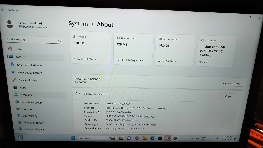
Task: Open File Explorer from the taskbar
Action: point(145,138)
